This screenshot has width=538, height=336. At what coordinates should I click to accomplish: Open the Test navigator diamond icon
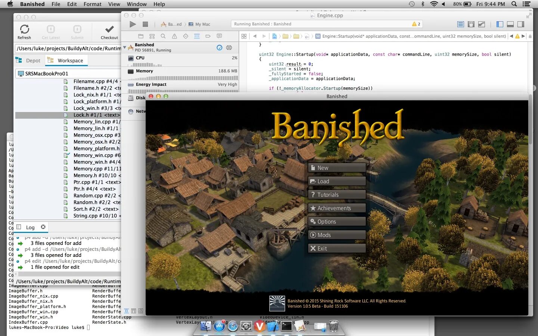point(186,36)
